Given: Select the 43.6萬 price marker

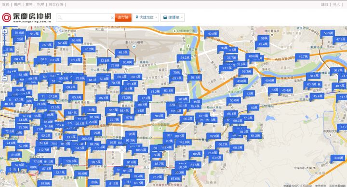Looking at the screenshot, I should click(241, 81).
